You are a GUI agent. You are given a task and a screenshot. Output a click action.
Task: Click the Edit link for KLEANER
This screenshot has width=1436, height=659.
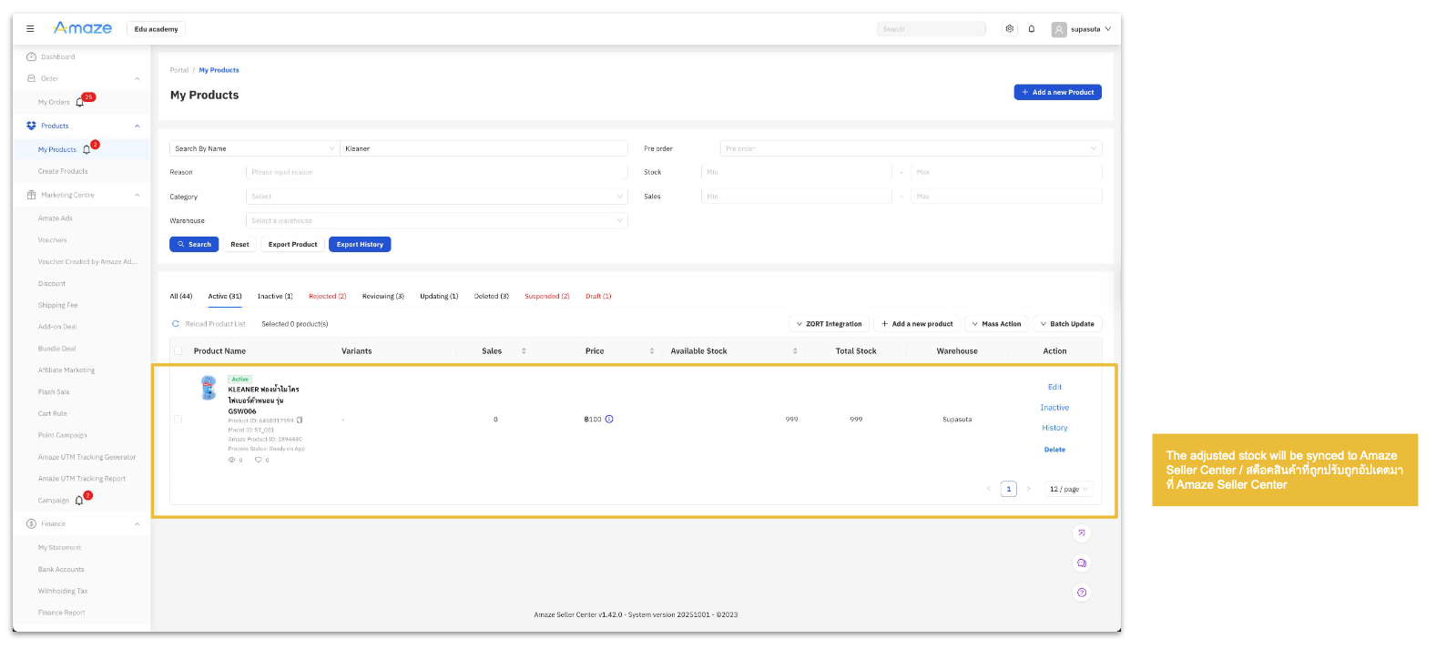click(x=1054, y=388)
